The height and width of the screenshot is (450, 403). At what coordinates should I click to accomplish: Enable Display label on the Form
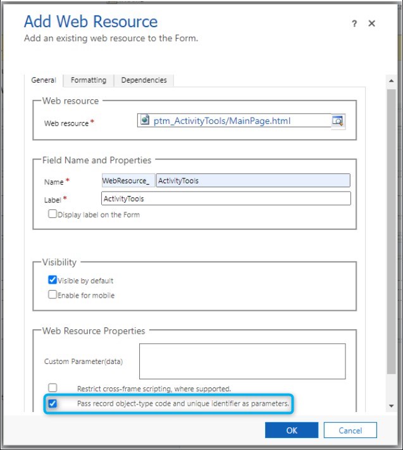(x=53, y=214)
